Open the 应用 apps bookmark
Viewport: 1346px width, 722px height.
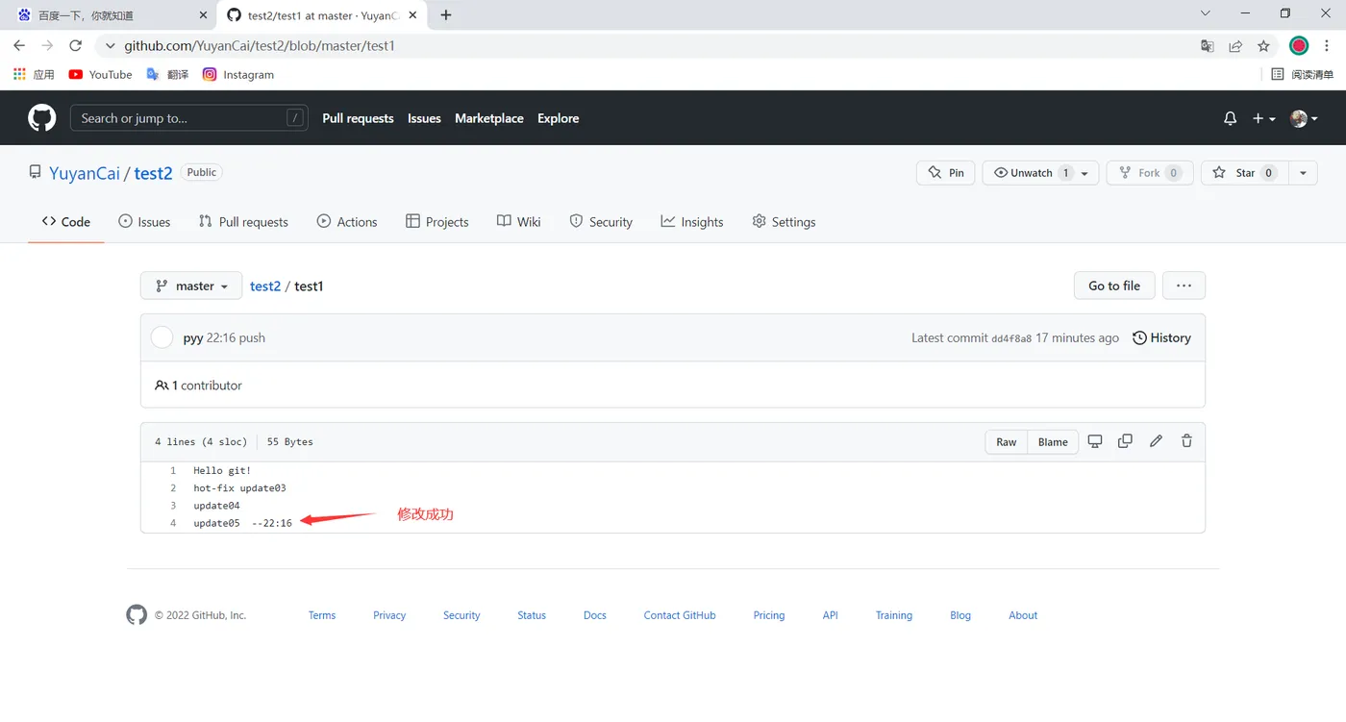34,74
